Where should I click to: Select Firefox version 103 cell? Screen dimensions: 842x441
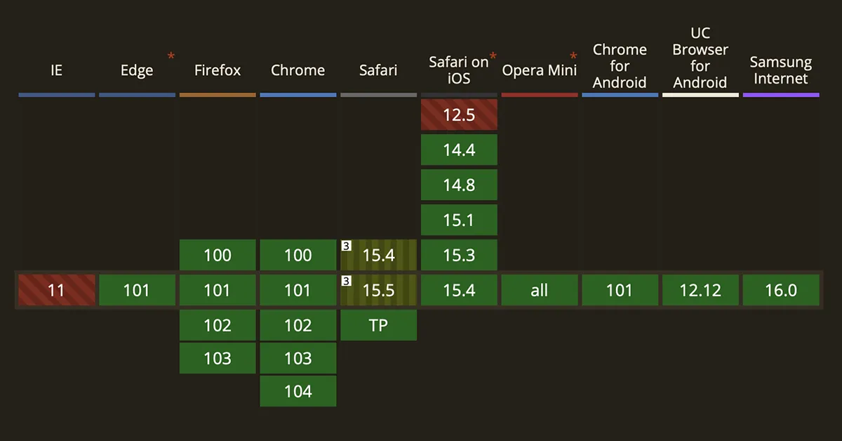click(x=218, y=358)
